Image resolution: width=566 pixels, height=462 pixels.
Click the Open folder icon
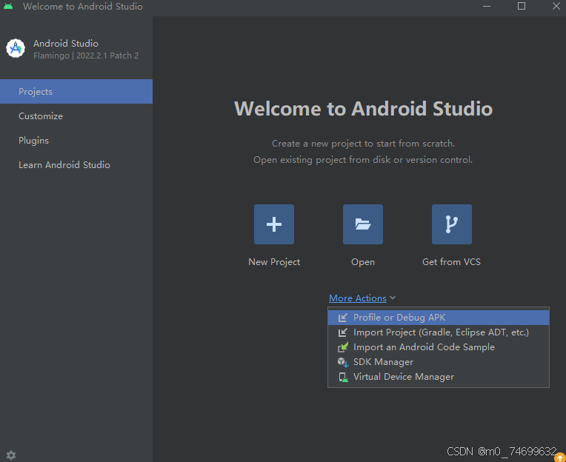coord(363,224)
